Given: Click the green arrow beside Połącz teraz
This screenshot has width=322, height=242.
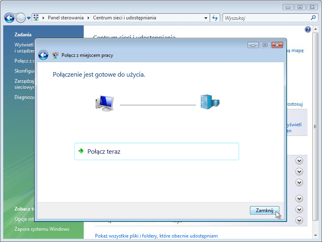Looking at the screenshot, I should coord(81,152).
